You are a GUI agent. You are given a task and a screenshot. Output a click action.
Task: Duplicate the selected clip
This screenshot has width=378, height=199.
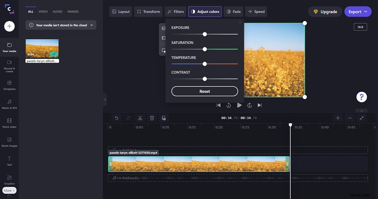tap(164, 118)
